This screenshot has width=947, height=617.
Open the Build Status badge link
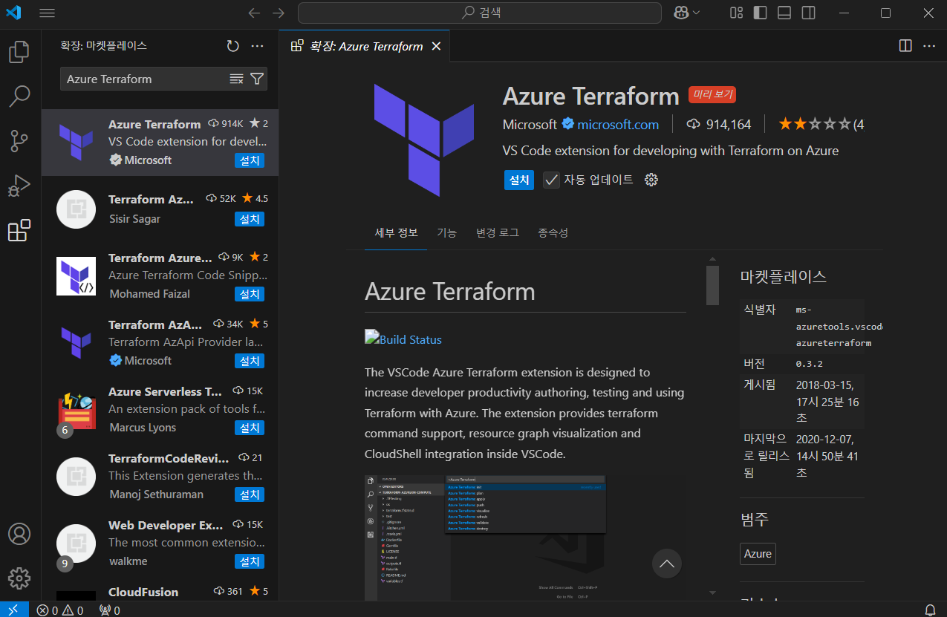click(403, 339)
